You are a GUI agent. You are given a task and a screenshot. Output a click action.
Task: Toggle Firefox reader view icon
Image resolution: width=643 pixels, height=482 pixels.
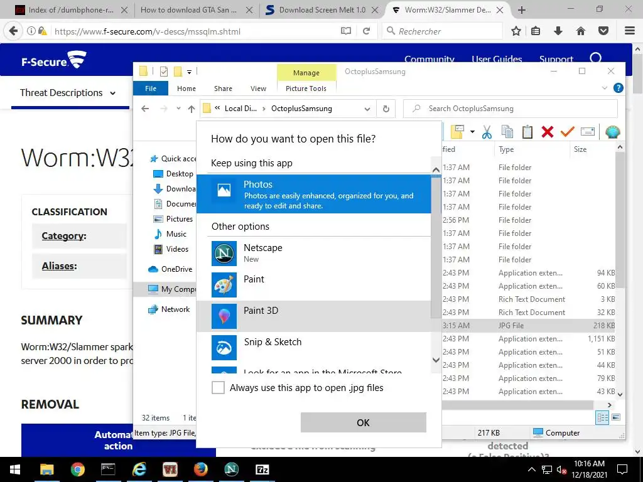[346, 31]
